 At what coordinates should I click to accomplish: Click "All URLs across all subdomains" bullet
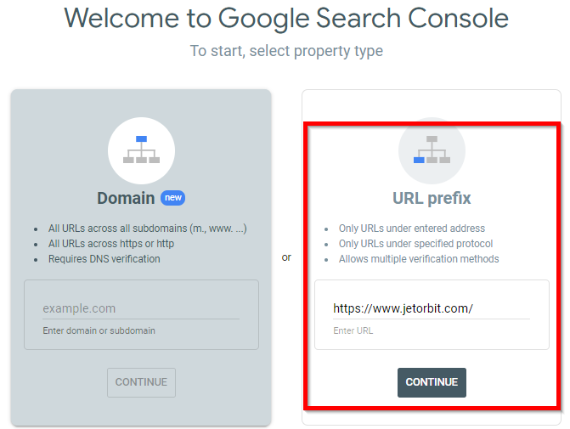pyautogui.click(x=148, y=229)
